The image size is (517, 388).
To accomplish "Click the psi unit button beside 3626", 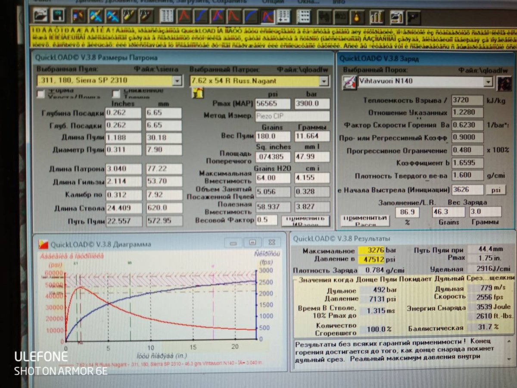I will click(x=496, y=190).
